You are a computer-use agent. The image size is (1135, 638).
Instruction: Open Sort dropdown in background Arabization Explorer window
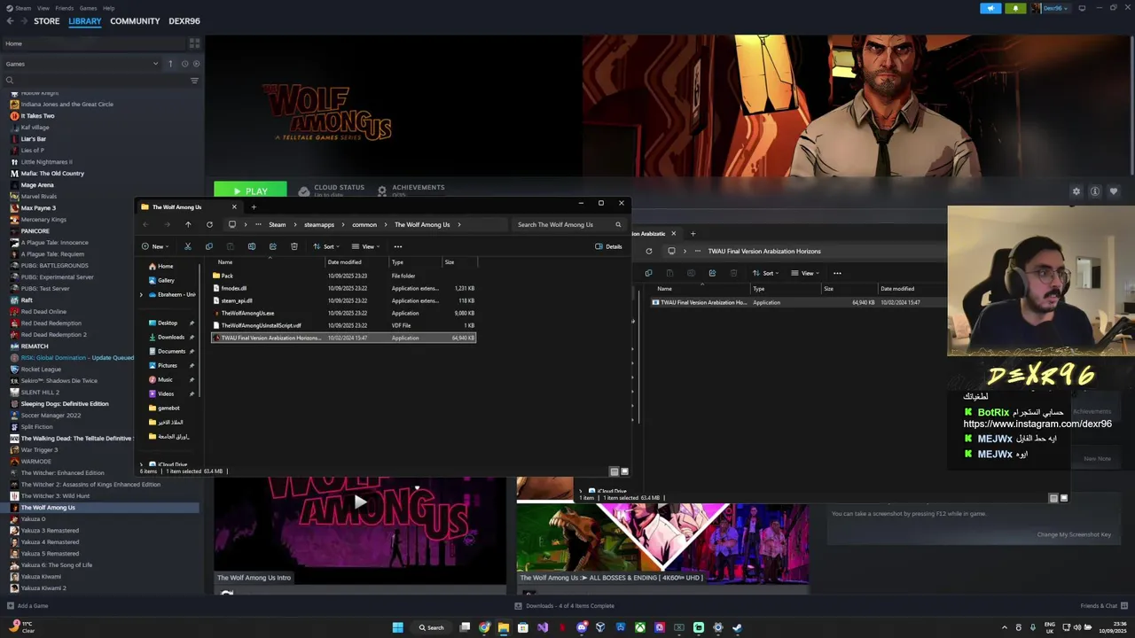(763, 273)
